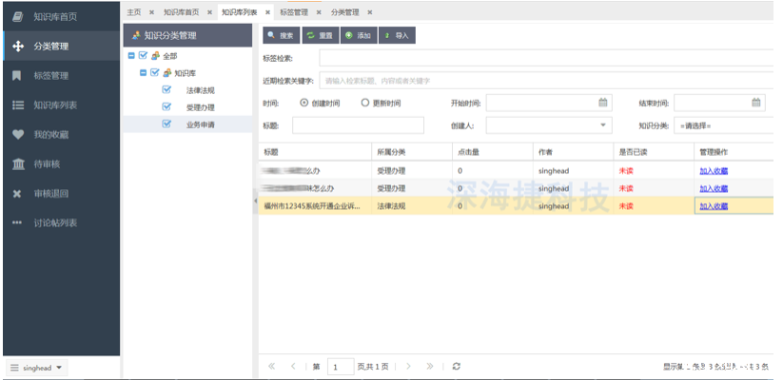Image resolution: width=783 pixels, height=380 pixels.
Task: Uncheck the 业务申请 checkbox in tree
Action: [166, 124]
